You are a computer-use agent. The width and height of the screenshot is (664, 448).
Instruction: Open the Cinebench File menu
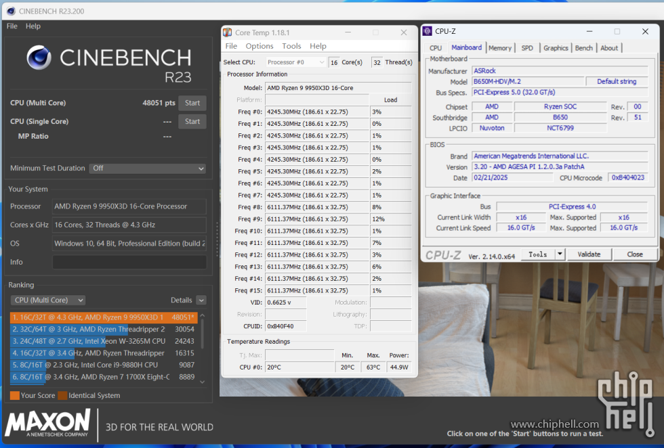12,26
